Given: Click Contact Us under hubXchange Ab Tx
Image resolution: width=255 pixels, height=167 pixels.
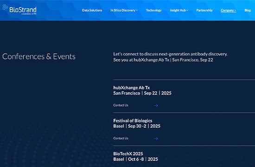Looking at the screenshot, I should click(121, 105).
